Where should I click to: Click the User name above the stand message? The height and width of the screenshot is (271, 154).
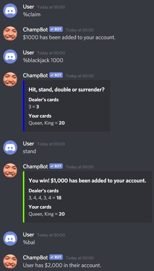click(29, 144)
